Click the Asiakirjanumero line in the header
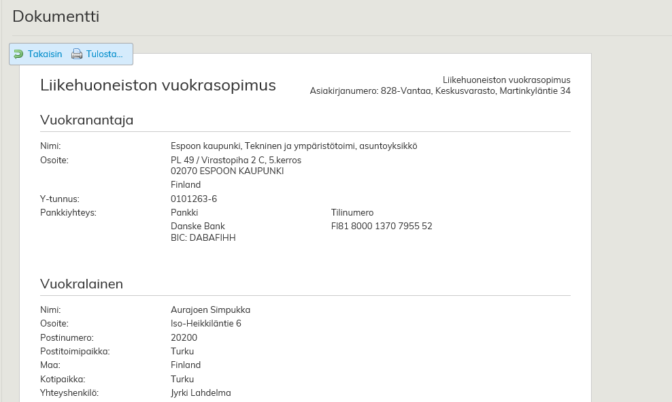672x402 pixels. pos(439,90)
